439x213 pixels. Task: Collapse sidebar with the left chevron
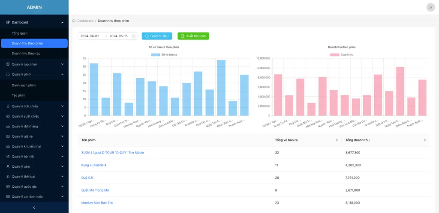coord(34,207)
